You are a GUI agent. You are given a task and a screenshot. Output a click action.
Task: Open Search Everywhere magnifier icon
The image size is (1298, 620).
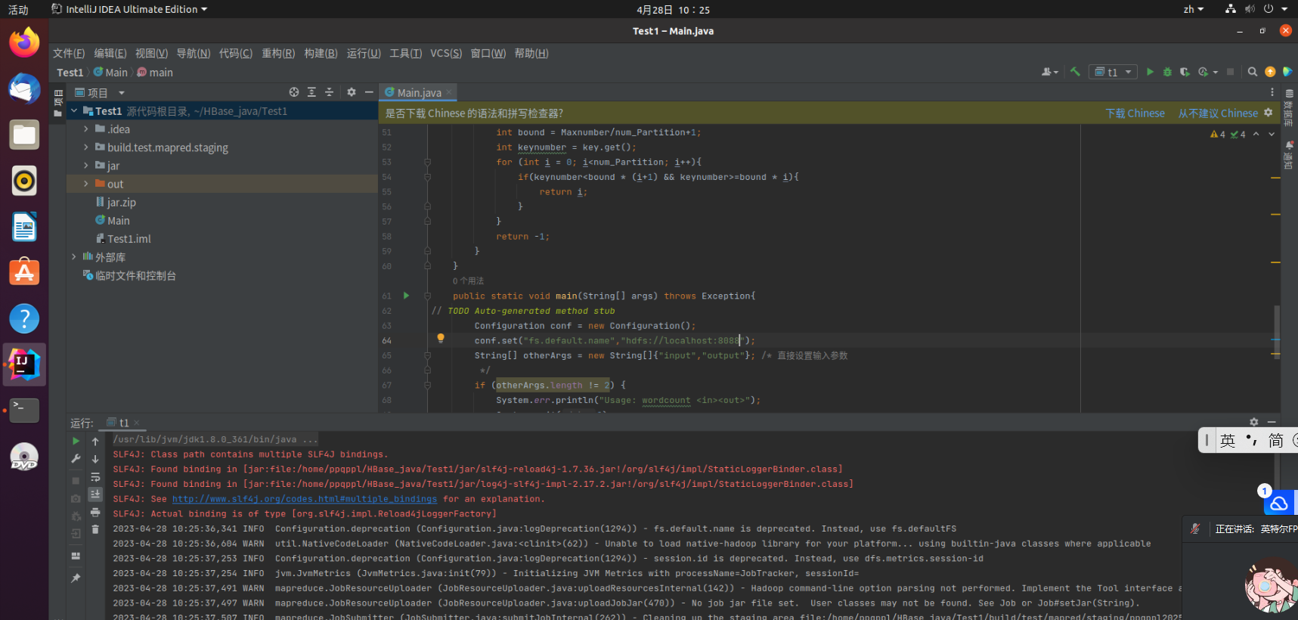click(x=1253, y=72)
